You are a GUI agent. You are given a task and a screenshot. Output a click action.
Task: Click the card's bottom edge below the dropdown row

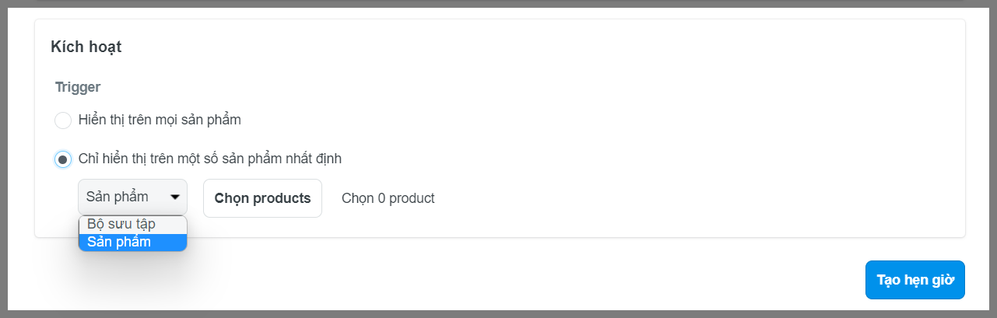point(545,237)
